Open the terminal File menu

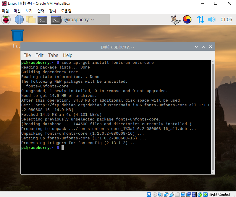point(27,55)
